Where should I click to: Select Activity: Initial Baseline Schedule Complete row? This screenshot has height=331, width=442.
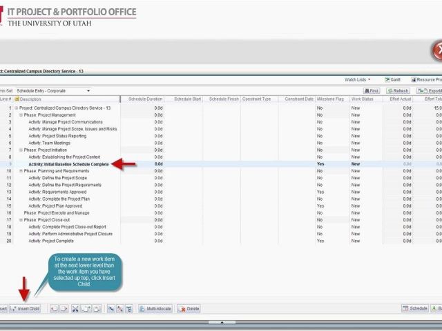pyautogui.click(x=68, y=164)
